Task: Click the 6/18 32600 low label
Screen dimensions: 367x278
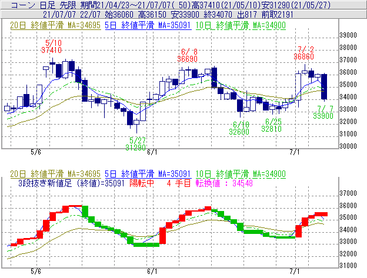Action: tap(239, 128)
